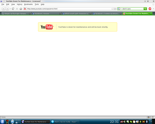Open the Bookmarks menu
This screenshot has width=155, height=124.
(28, 4)
